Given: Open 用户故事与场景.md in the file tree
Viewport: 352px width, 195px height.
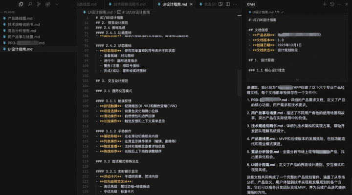Looking at the screenshot, I should (23, 37).
